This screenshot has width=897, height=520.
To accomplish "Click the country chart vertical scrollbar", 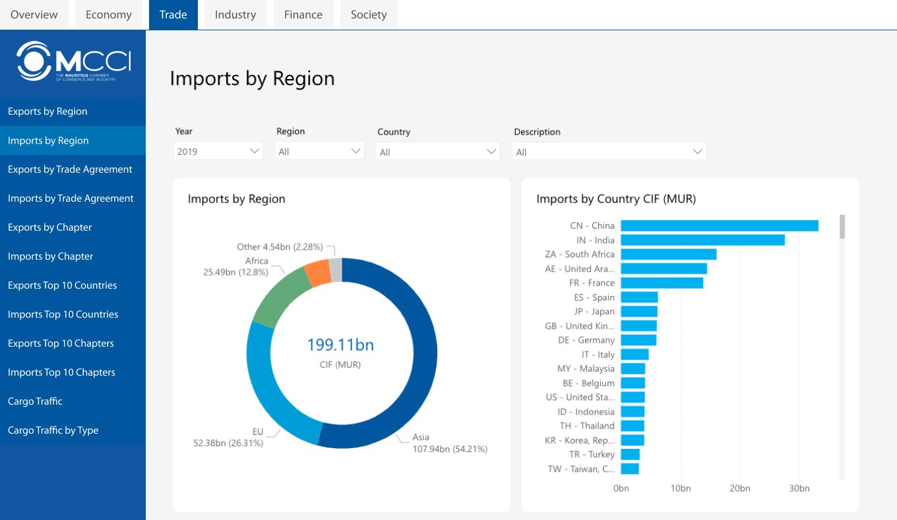I will pyautogui.click(x=842, y=227).
